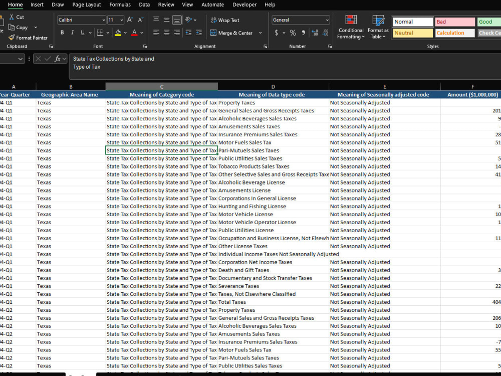Apply yellow Fill Color bucket
The width and height of the screenshot is (501, 376).
click(x=118, y=33)
